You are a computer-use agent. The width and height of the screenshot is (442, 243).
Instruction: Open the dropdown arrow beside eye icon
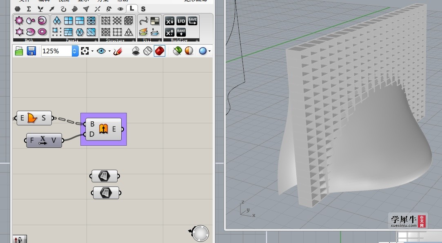[x=109, y=51]
